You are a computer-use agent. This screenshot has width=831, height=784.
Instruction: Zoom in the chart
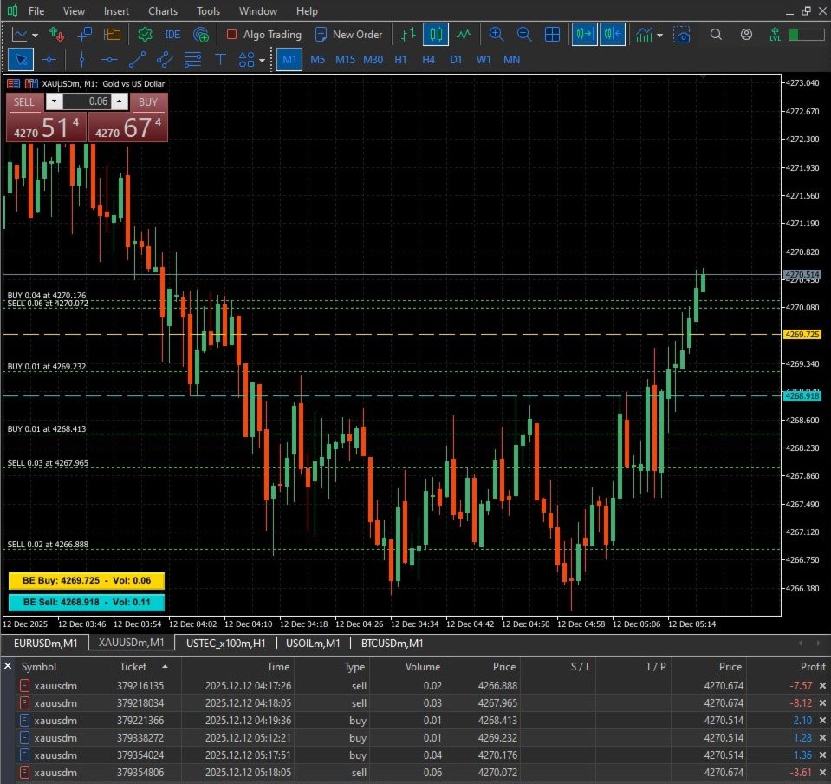(x=497, y=35)
